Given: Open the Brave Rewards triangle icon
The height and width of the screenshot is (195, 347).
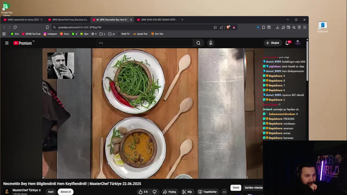Looking at the screenshot, I should click(x=234, y=27).
